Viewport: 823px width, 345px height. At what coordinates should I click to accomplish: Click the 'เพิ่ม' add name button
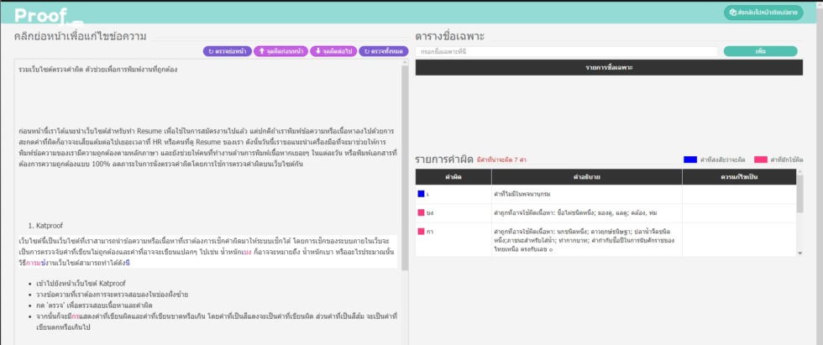tap(761, 51)
